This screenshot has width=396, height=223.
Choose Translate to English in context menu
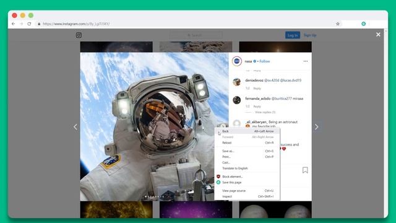coord(247,168)
